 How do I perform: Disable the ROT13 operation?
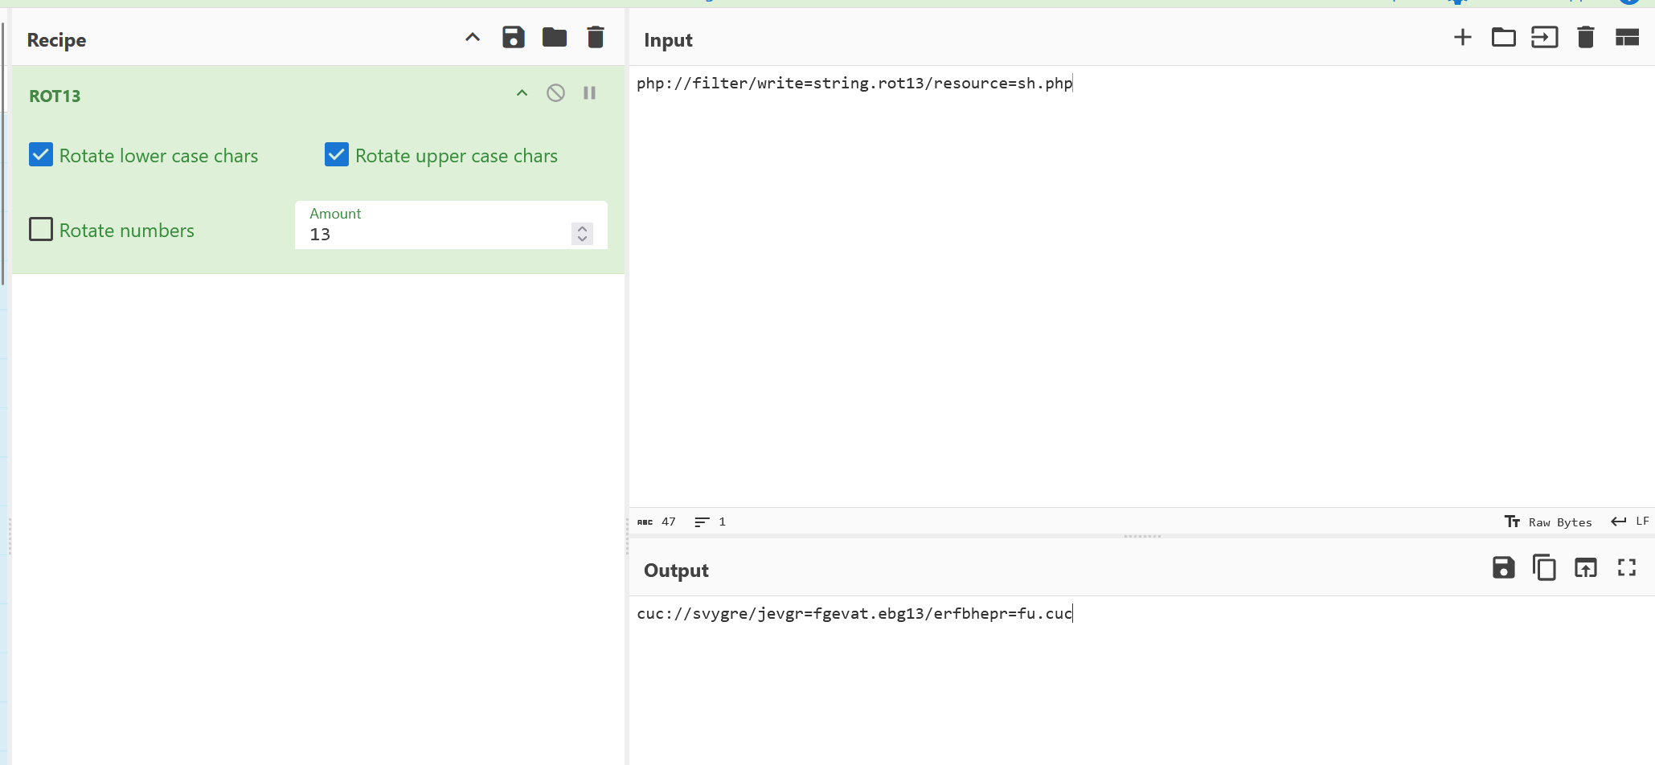pos(555,93)
